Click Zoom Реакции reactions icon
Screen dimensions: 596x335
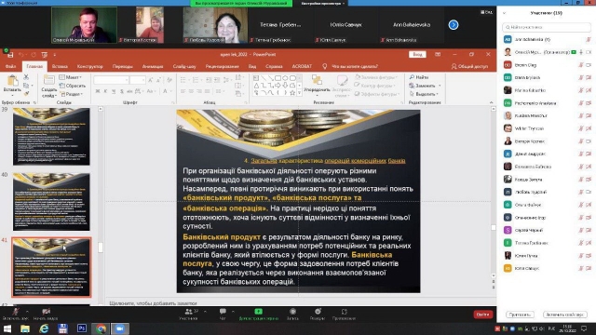[x=318, y=312]
